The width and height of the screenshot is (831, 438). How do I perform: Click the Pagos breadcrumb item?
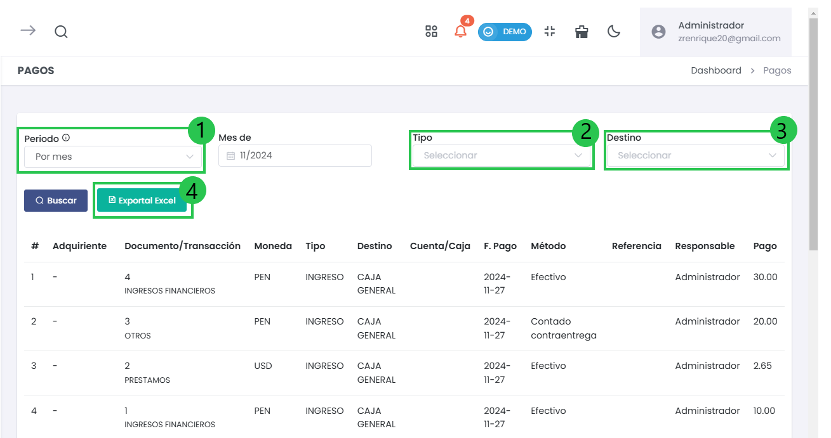pyautogui.click(x=777, y=70)
